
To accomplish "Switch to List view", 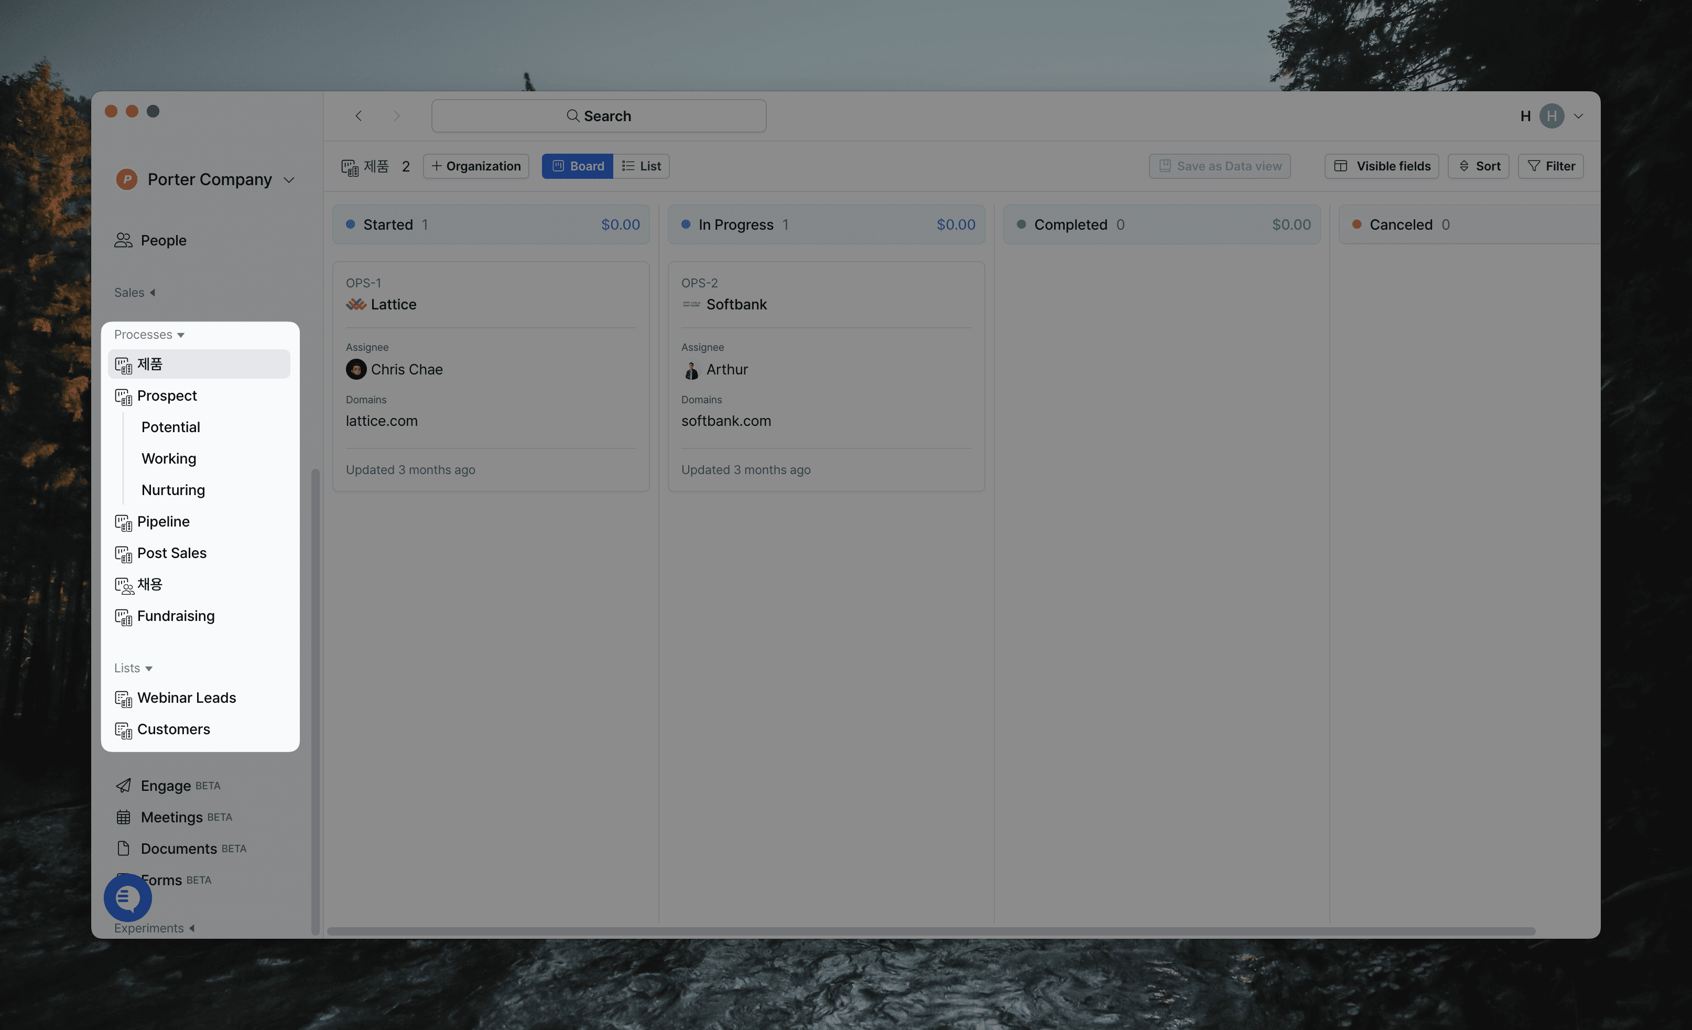I will click(x=642, y=166).
